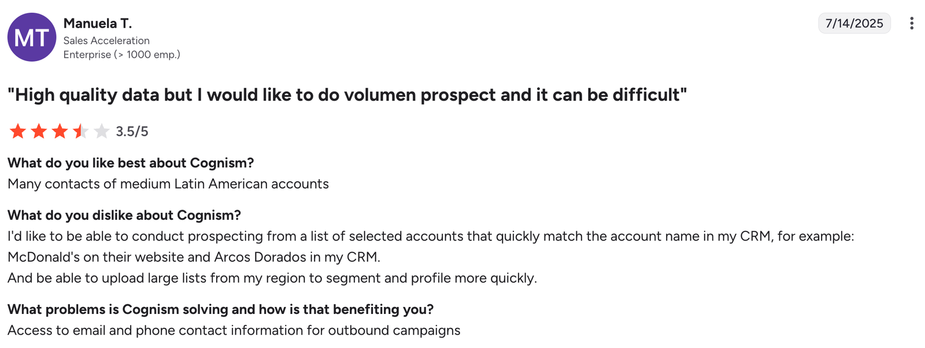The height and width of the screenshot is (348, 925).
Task: Open the three-dot review options menu
Action: pos(911,23)
